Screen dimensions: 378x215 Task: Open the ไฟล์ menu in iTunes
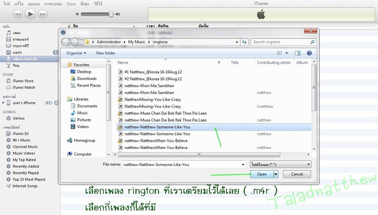point(6,4)
